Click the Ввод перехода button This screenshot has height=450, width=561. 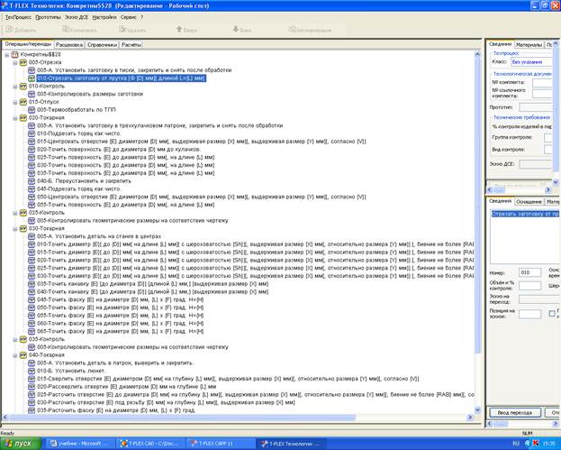click(x=514, y=412)
